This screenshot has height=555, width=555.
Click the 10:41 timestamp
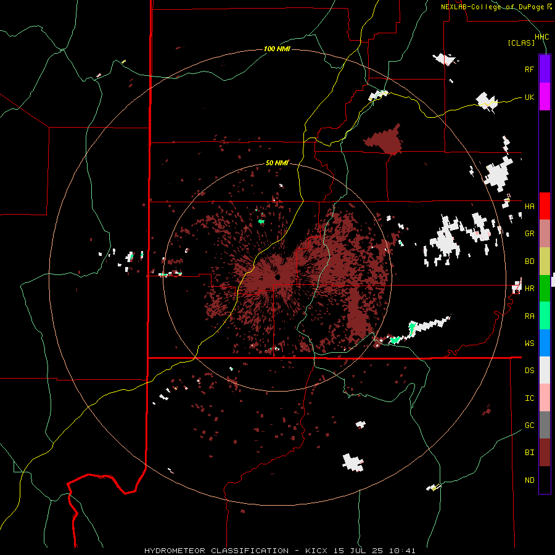tap(402, 551)
